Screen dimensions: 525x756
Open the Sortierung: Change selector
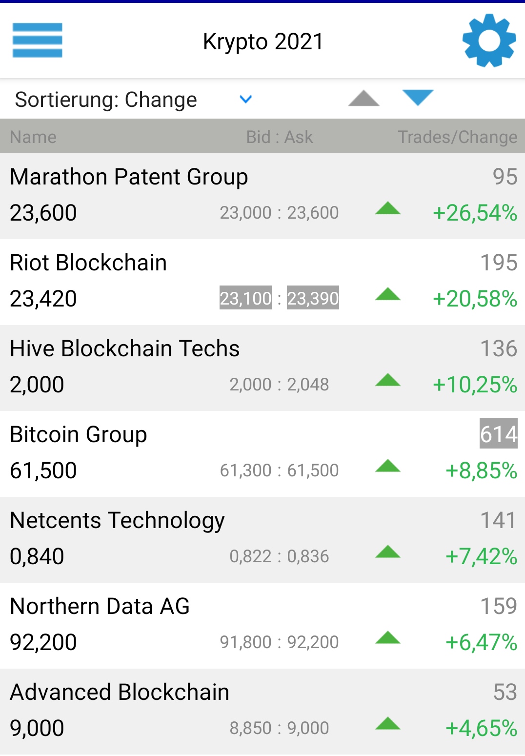(106, 100)
